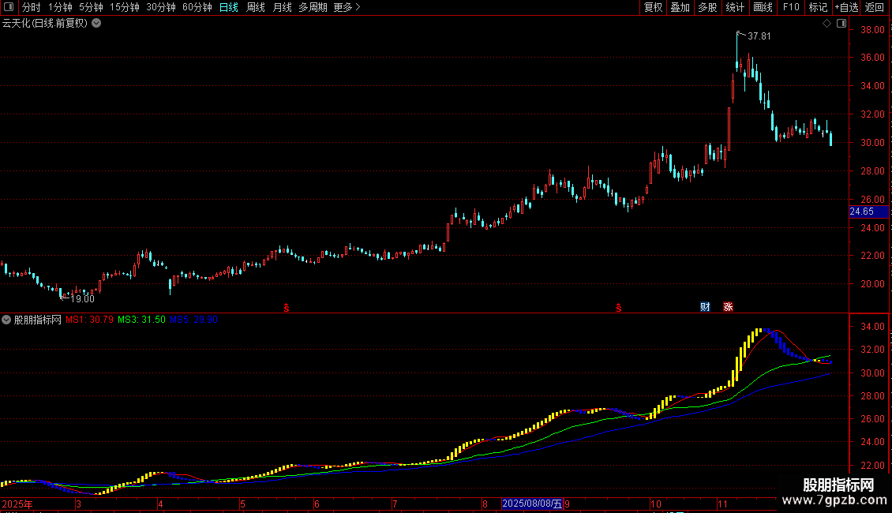Switch to the 15分钟 period
Image resolution: width=892 pixels, height=513 pixels.
click(x=125, y=7)
